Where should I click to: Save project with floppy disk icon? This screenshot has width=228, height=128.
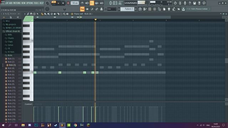pos(195,3)
